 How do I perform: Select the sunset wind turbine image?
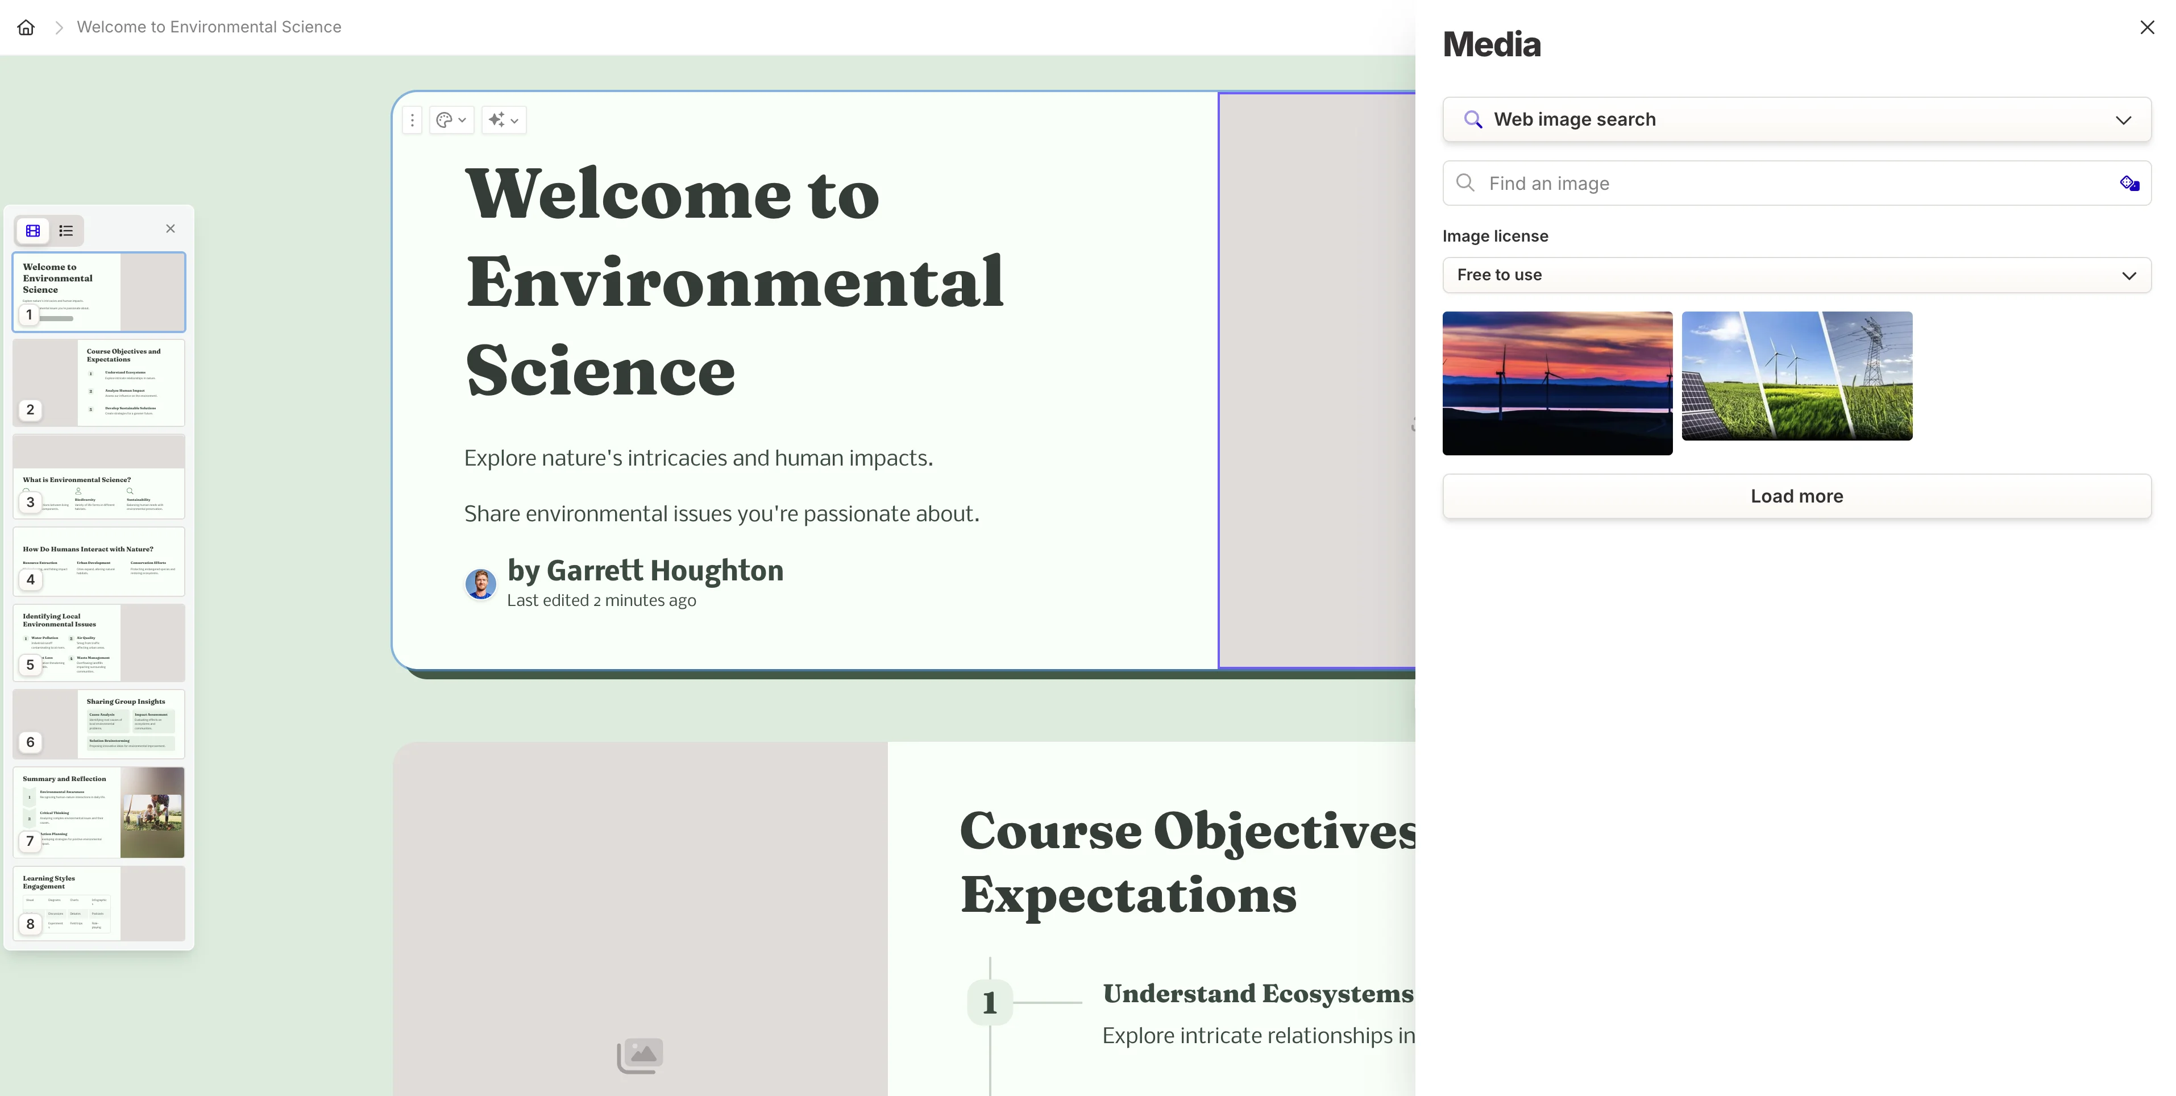click(1557, 383)
